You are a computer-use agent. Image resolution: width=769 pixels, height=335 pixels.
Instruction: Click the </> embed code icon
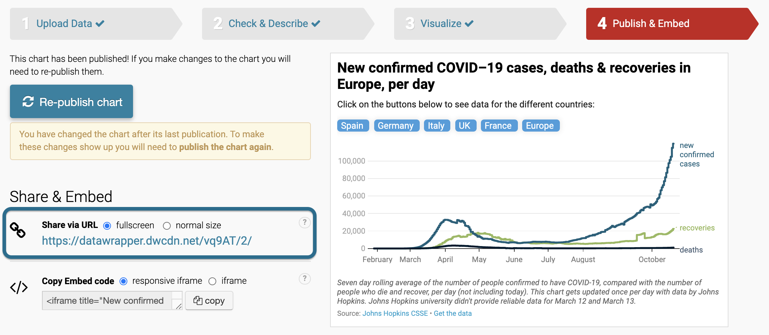pyautogui.click(x=20, y=288)
